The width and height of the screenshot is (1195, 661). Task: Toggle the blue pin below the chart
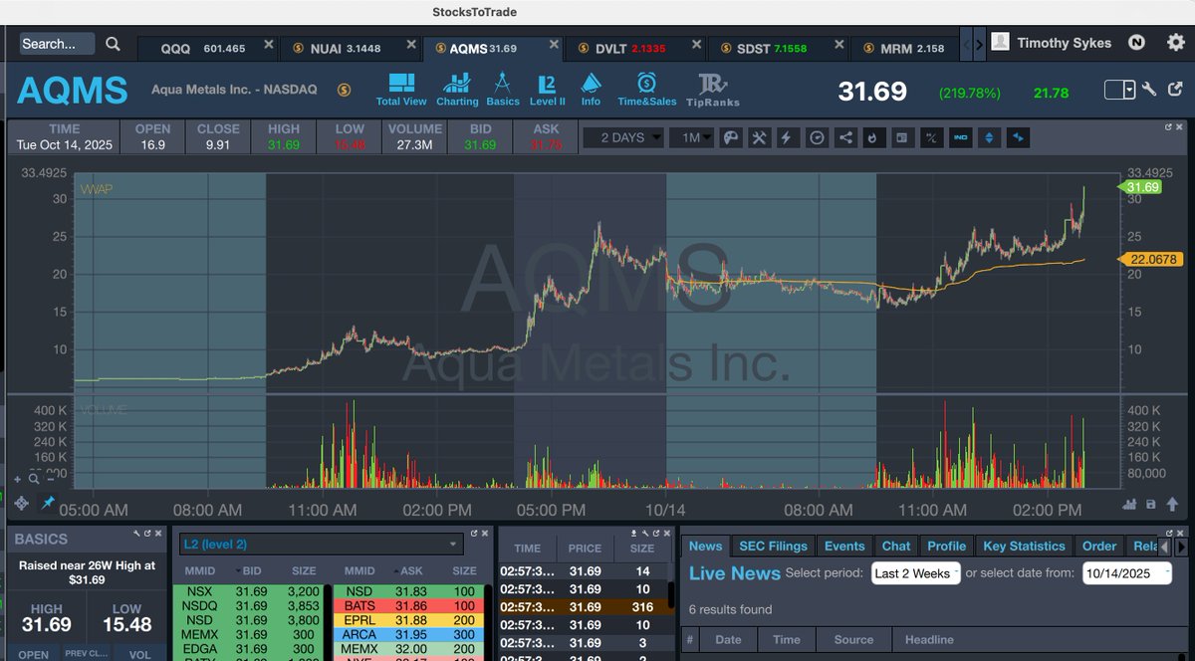pos(48,503)
